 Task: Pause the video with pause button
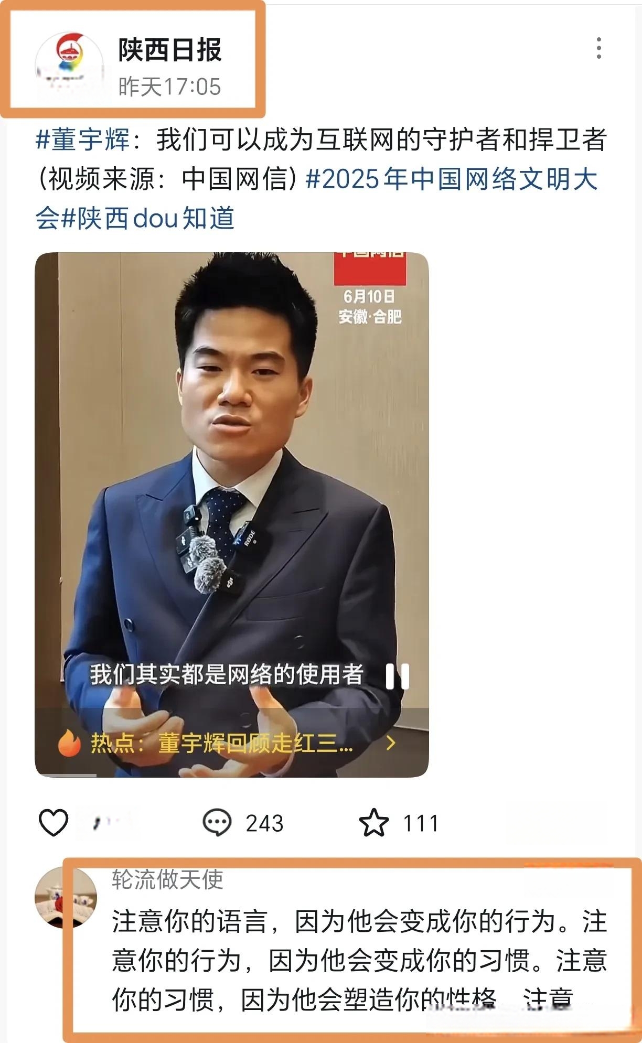pyautogui.click(x=398, y=676)
